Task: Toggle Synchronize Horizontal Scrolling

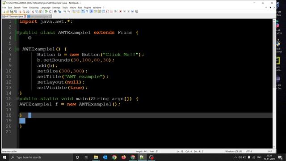Action: pyautogui.click(x=78, y=11)
